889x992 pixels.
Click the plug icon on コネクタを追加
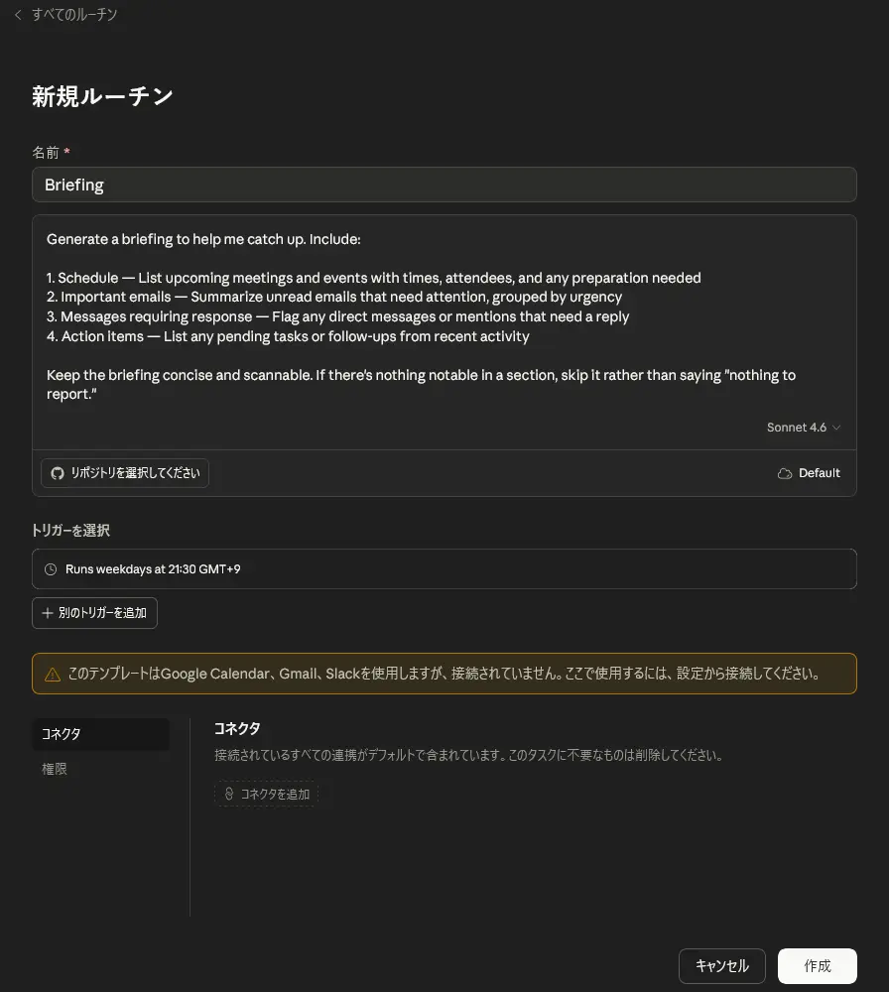(229, 794)
